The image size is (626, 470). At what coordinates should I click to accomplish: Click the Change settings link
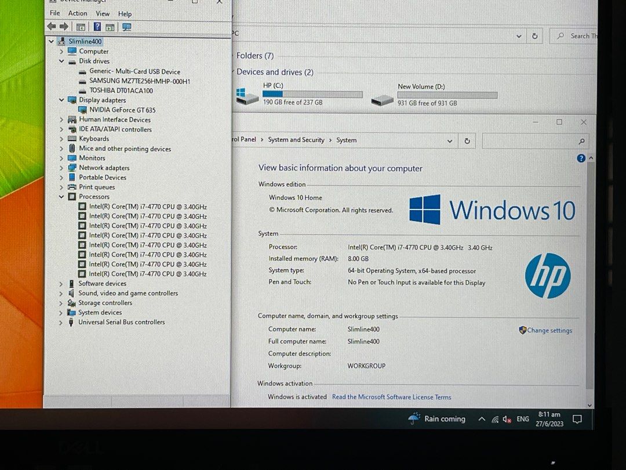[x=549, y=330]
